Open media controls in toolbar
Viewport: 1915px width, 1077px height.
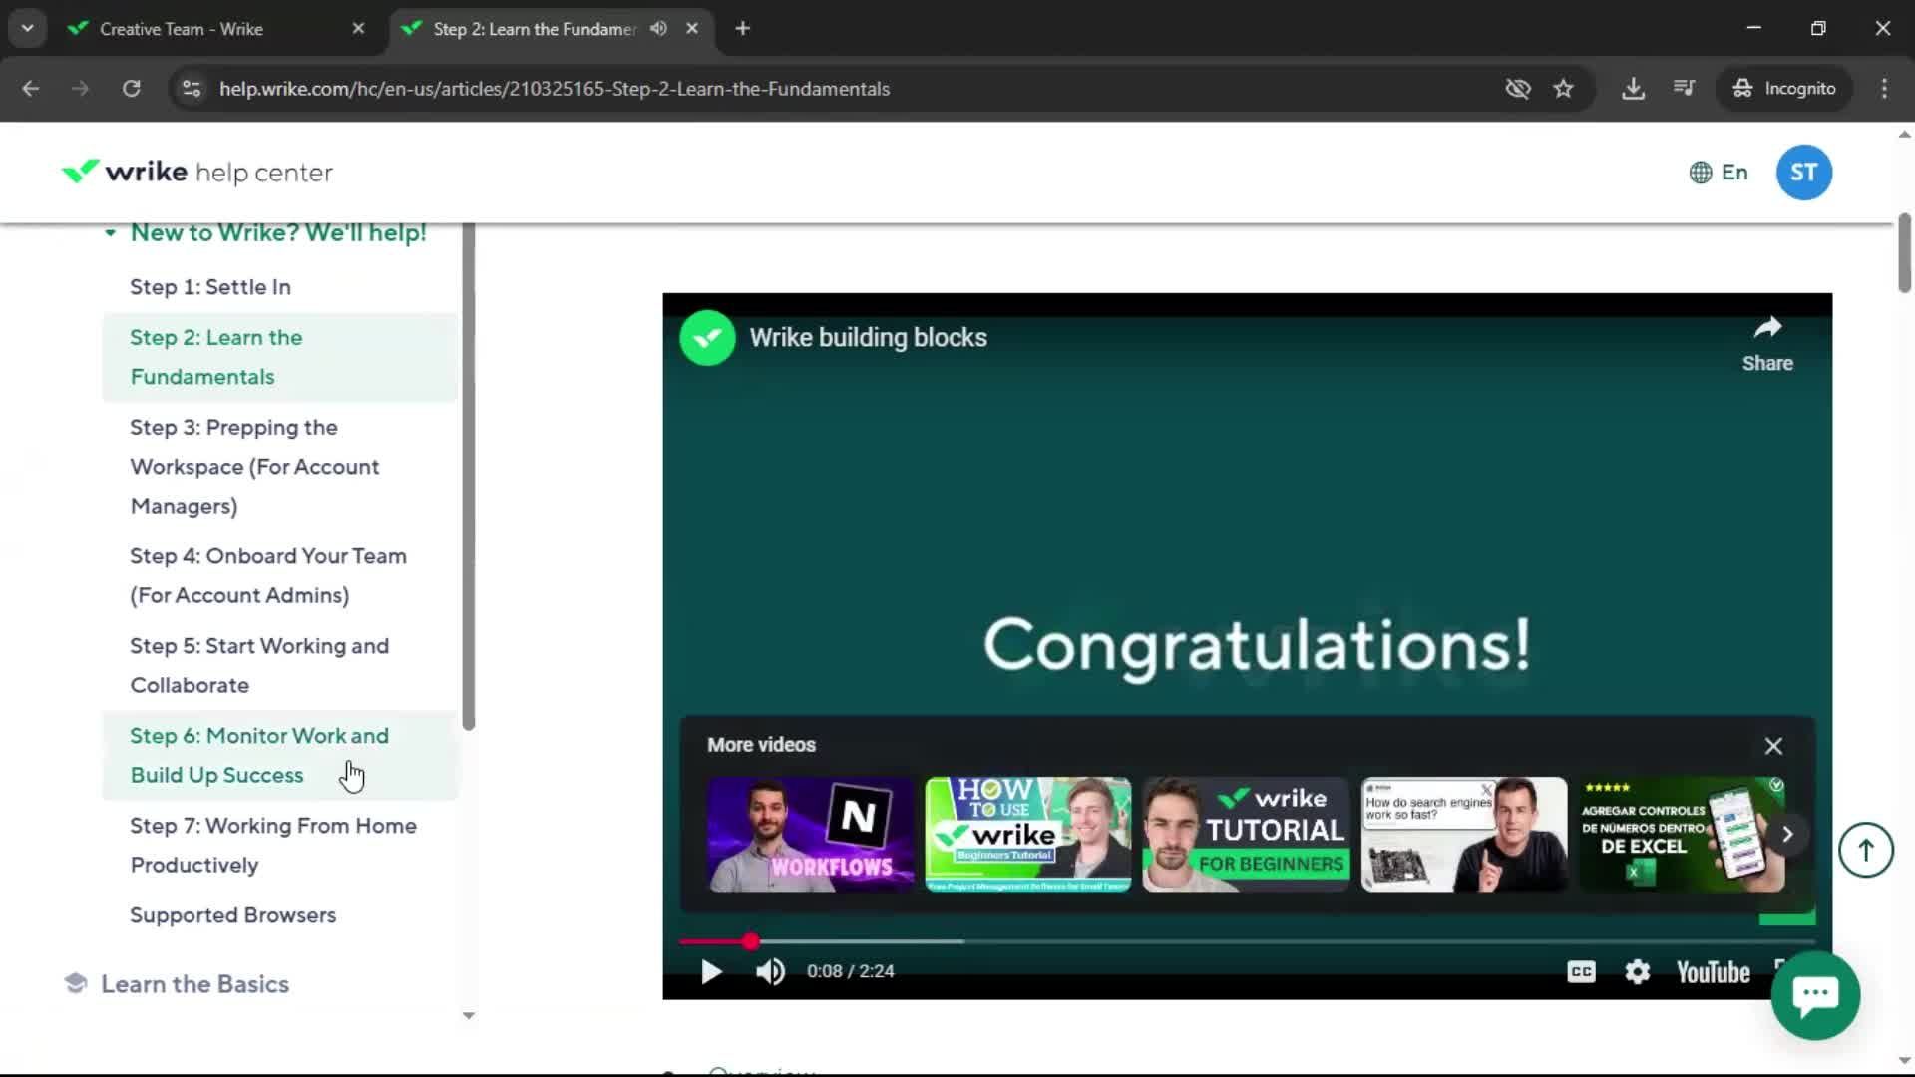point(1684,89)
